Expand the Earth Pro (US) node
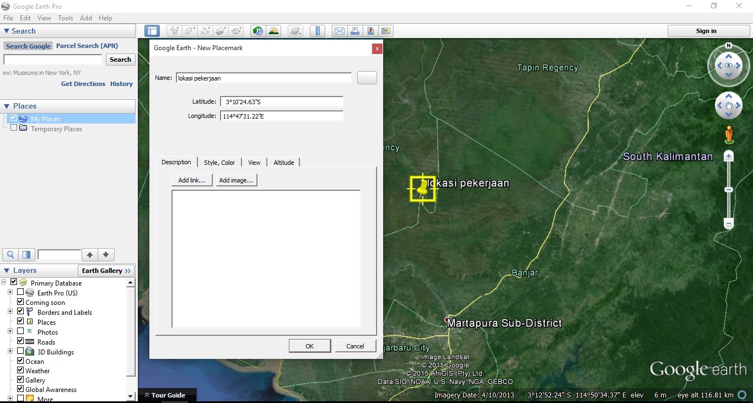 pyautogui.click(x=10, y=293)
